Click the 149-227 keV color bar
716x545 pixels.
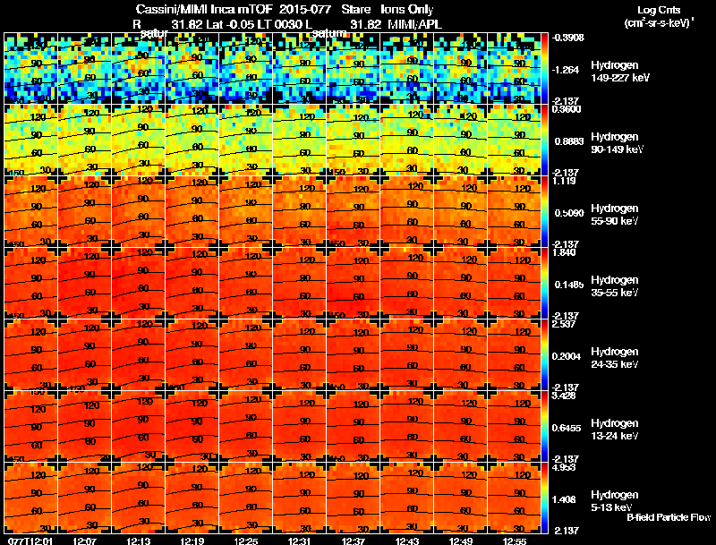(545, 69)
